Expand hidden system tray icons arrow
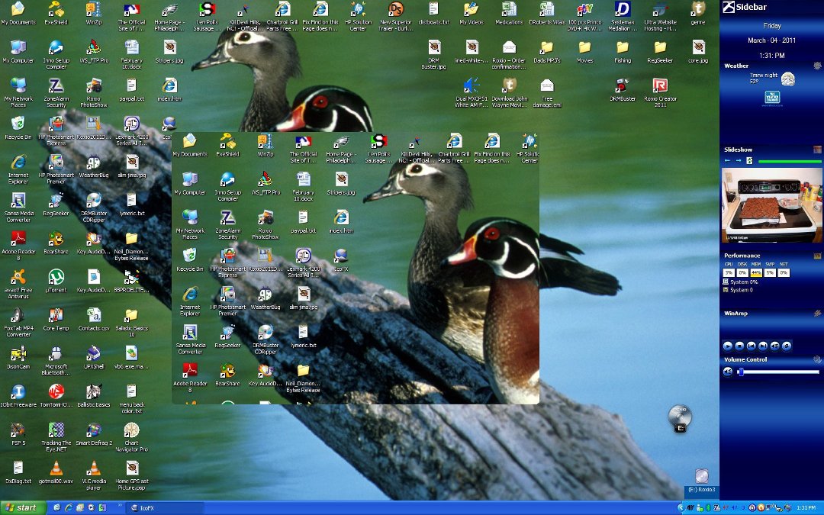Screen dimensions: 824x515 click(681, 507)
